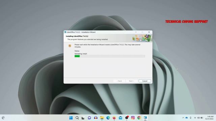216x121 pixels.
Task: Click the installer icon on taskbar
Action: tap(145, 118)
